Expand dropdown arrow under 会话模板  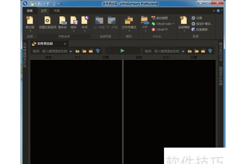184,31
